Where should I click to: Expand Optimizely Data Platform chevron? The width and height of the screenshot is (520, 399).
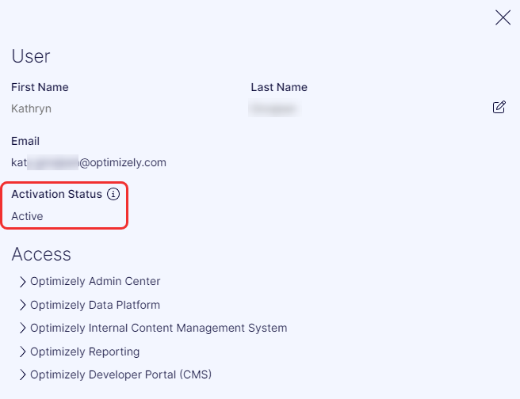click(22, 305)
